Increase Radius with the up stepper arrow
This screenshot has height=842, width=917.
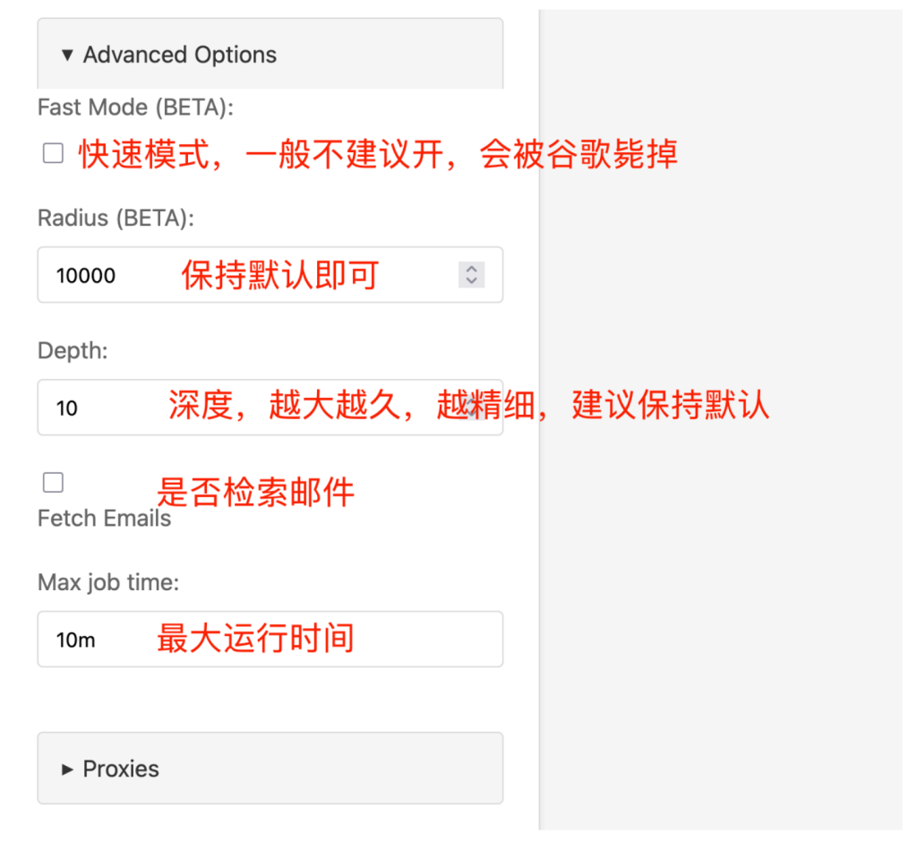pyautogui.click(x=472, y=269)
